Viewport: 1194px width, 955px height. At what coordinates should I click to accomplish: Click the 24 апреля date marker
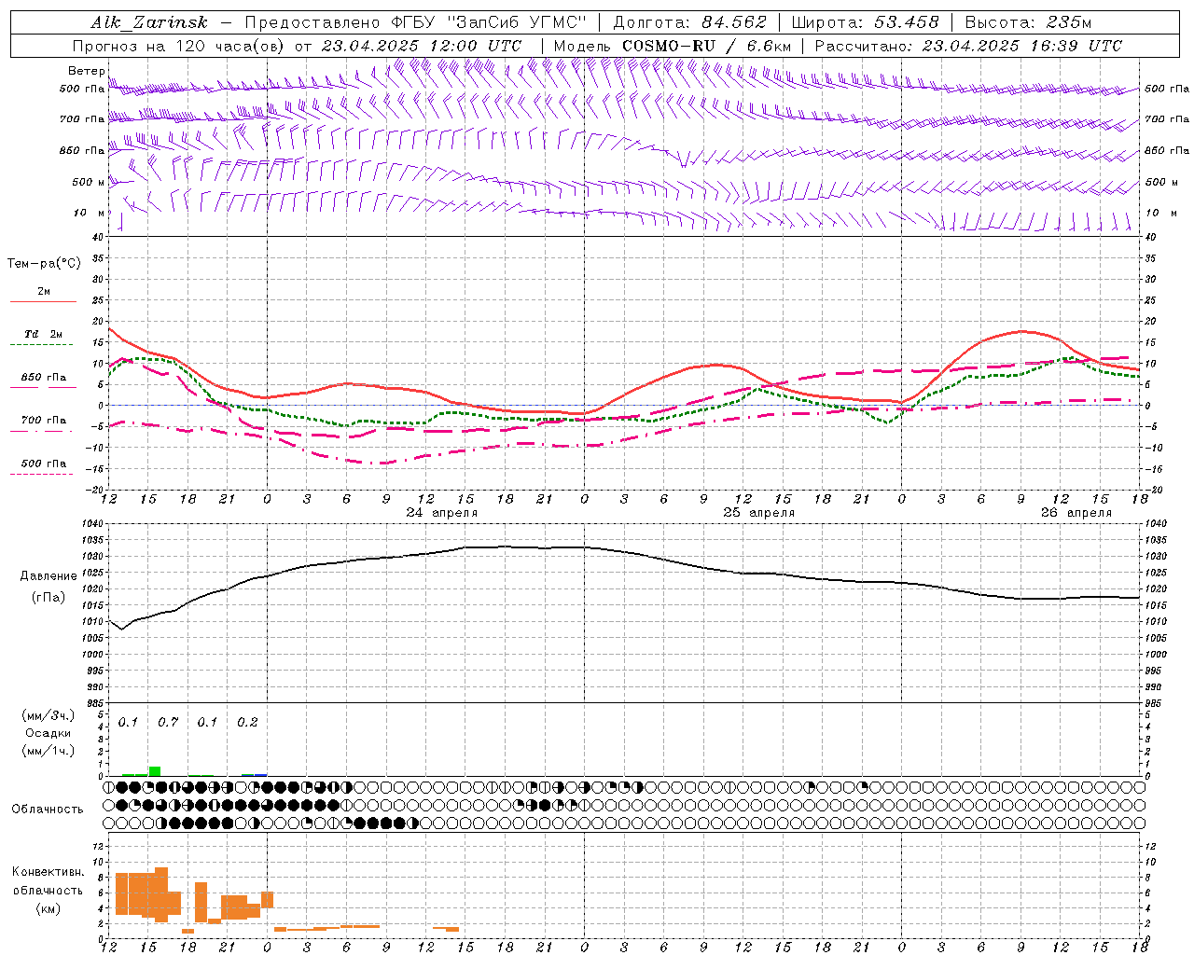[x=441, y=513]
